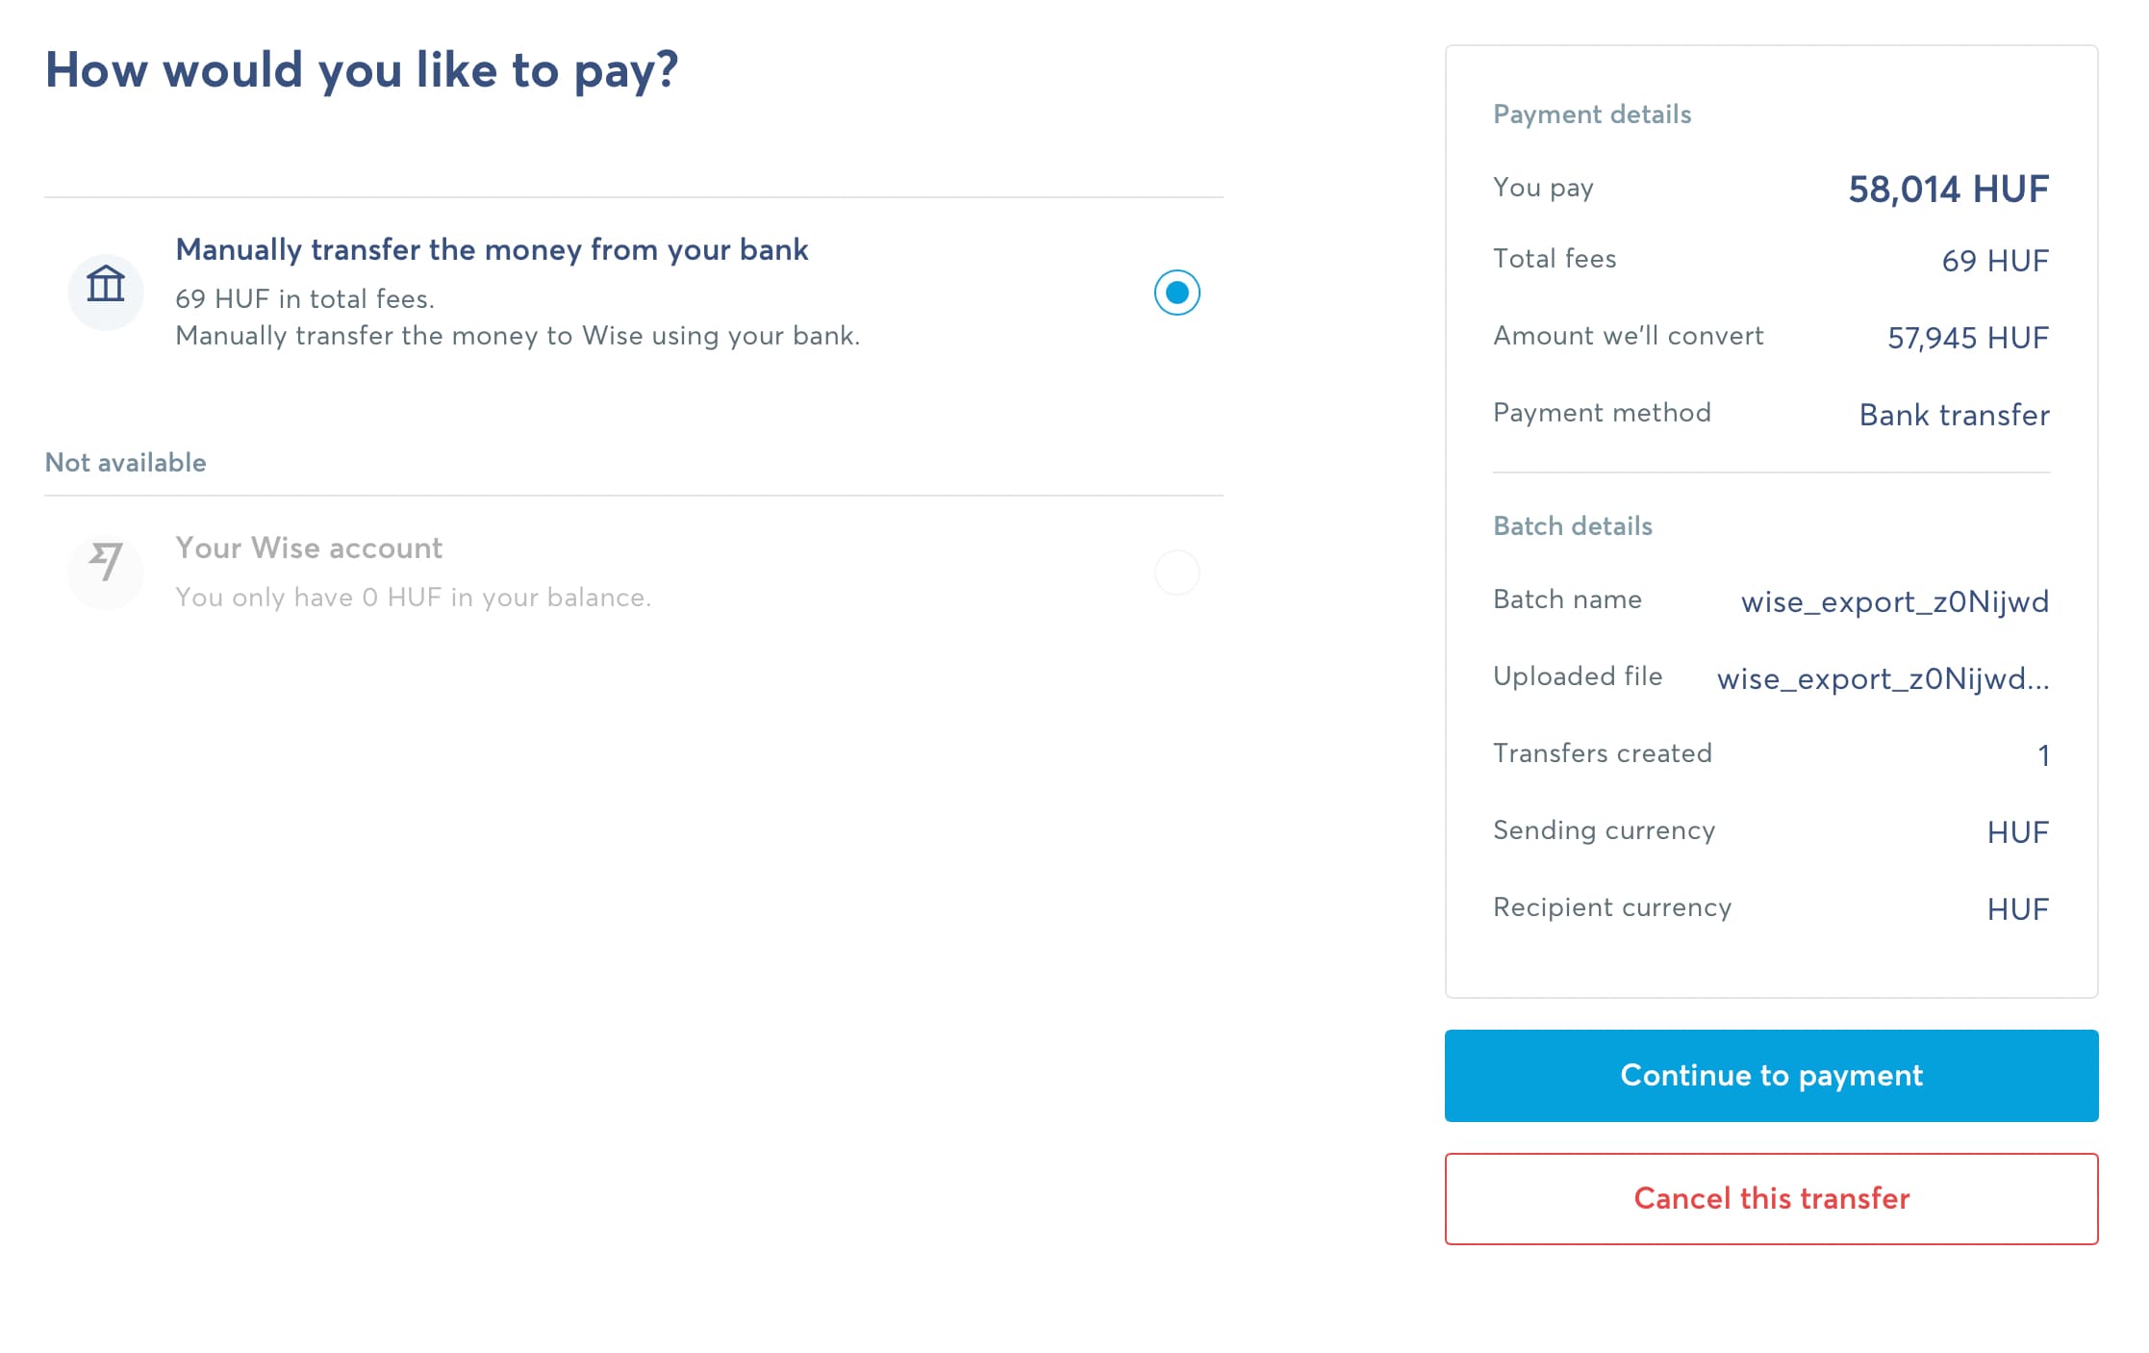Select the disabled Wise account radio button

[x=1176, y=573]
